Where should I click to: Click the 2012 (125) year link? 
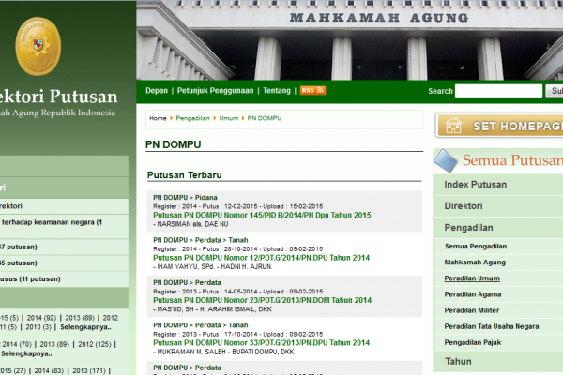[x=95, y=344]
